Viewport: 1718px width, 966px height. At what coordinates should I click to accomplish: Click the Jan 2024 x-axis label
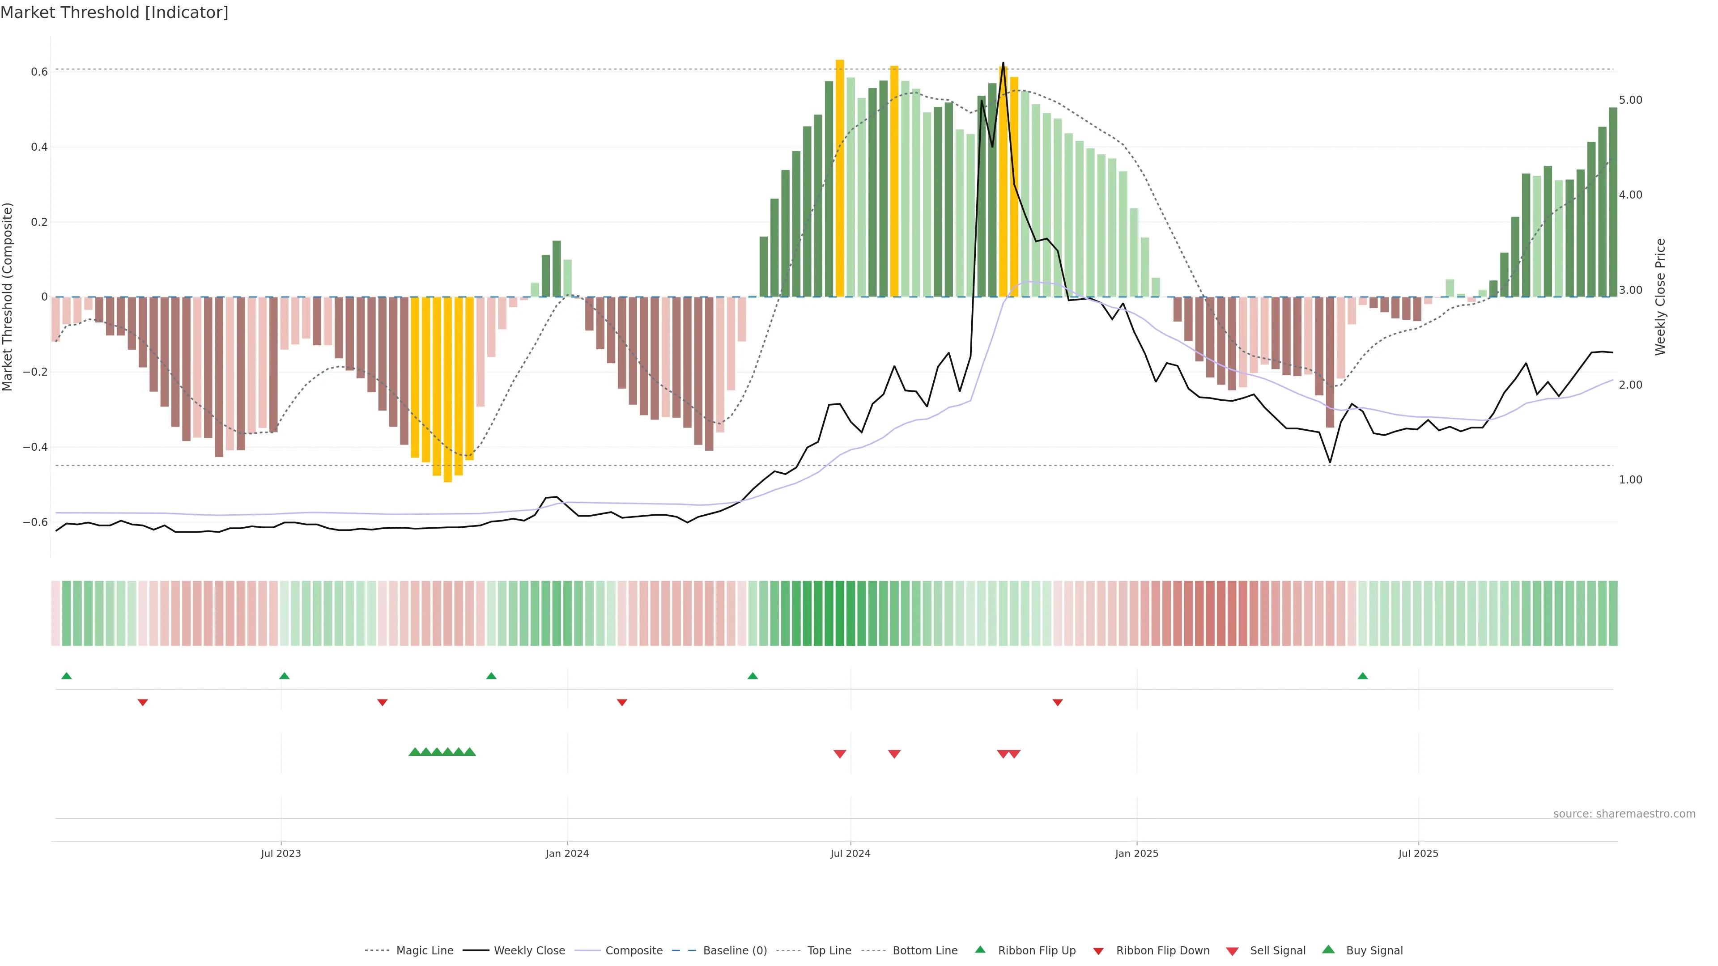(567, 853)
